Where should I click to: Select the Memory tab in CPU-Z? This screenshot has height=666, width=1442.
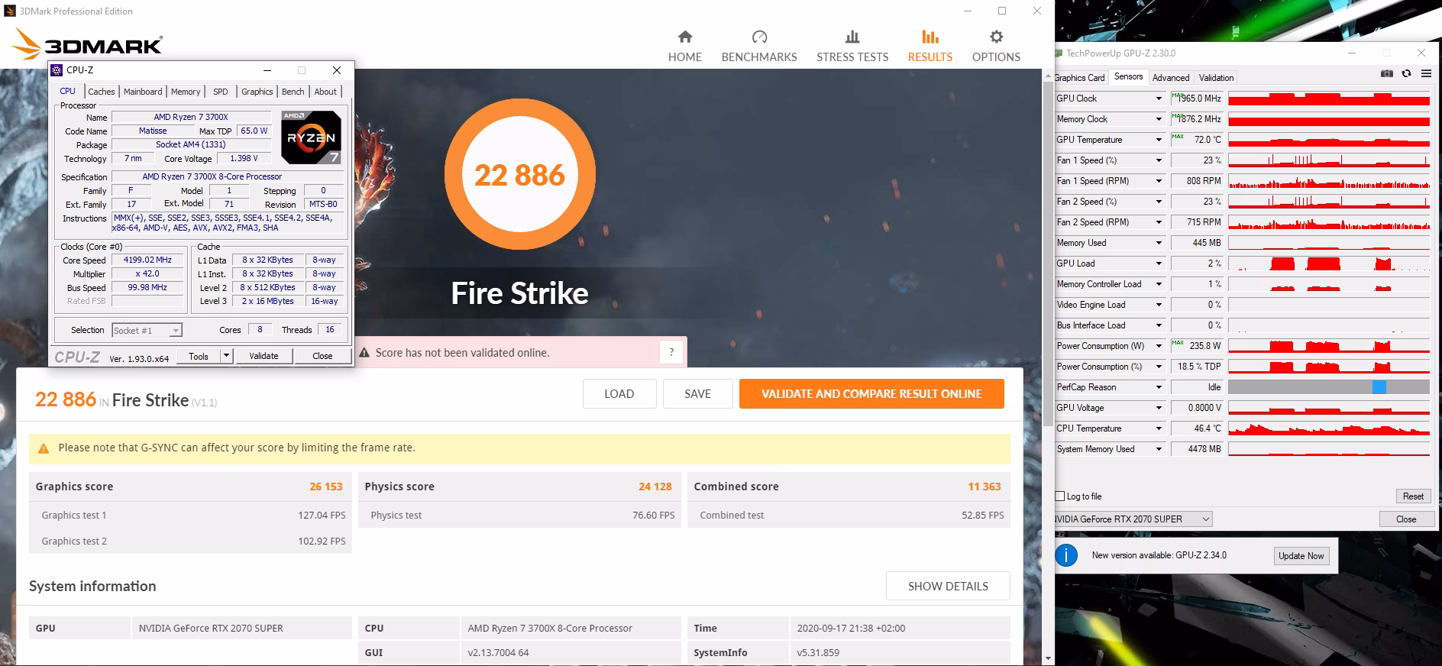pos(186,92)
